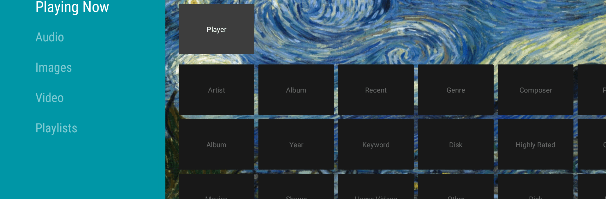Open the Player card
Image resolution: width=606 pixels, height=199 pixels.
pos(216,29)
